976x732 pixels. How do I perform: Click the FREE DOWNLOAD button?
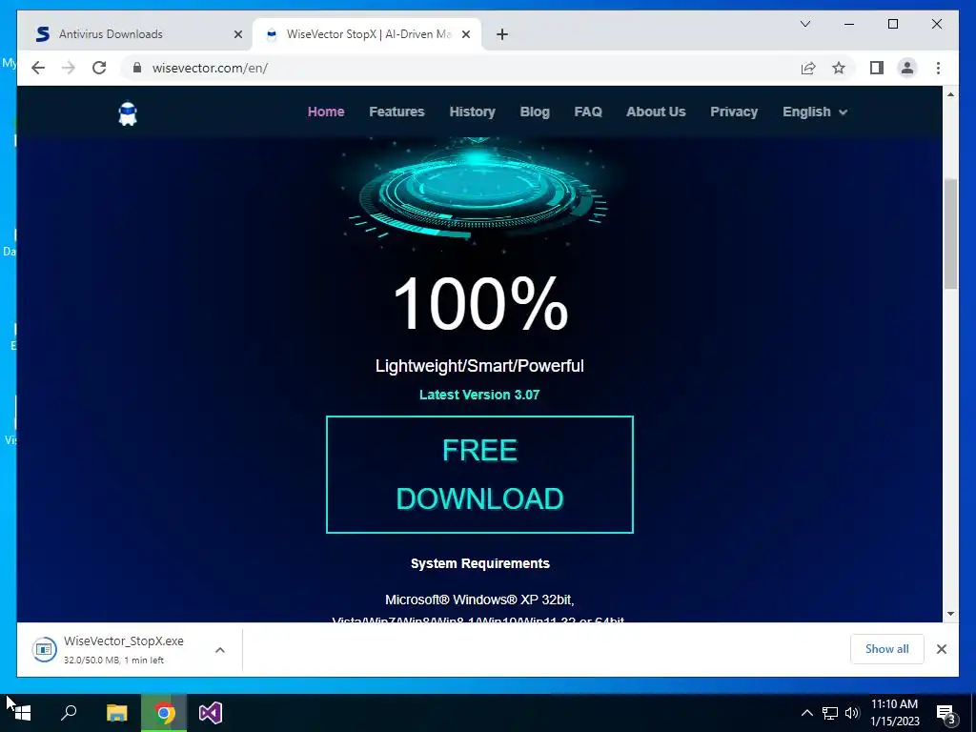tap(479, 475)
